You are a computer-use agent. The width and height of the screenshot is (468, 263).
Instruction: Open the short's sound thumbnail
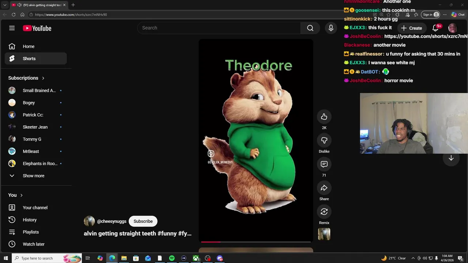click(x=324, y=234)
